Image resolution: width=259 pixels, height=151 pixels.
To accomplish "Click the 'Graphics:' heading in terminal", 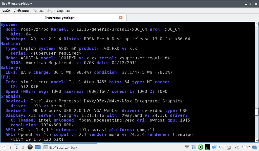I will click(x=12, y=96).
